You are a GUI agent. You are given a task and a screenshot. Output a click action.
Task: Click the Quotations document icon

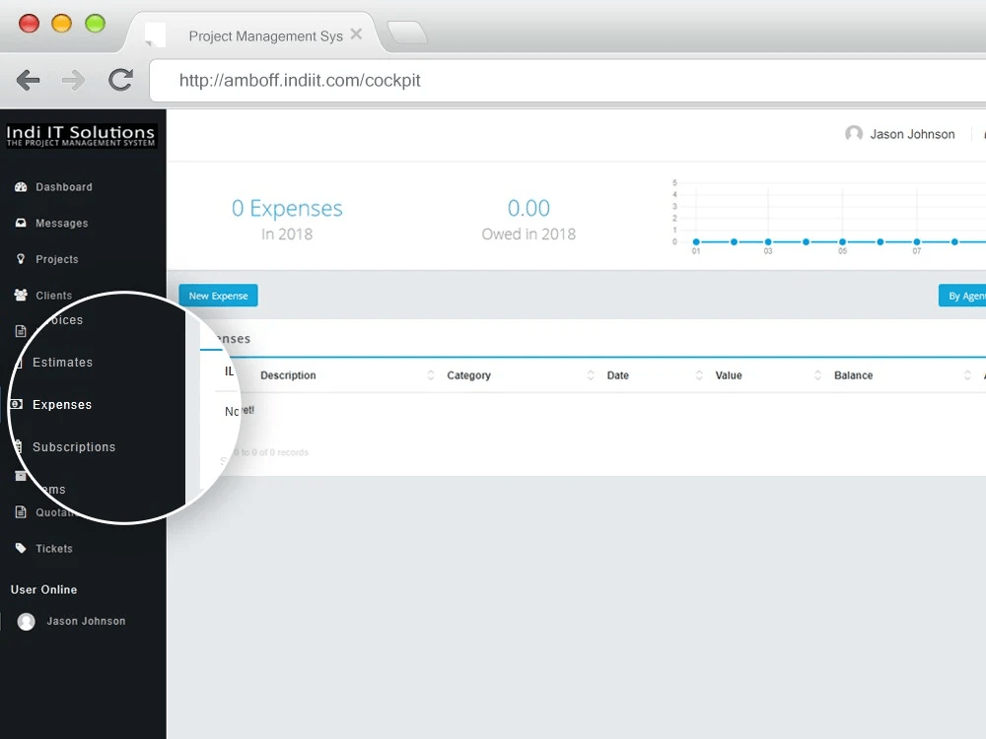pyautogui.click(x=21, y=512)
